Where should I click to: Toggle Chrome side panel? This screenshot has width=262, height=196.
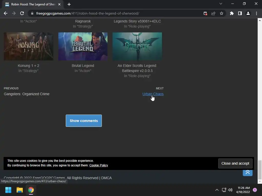240,13
